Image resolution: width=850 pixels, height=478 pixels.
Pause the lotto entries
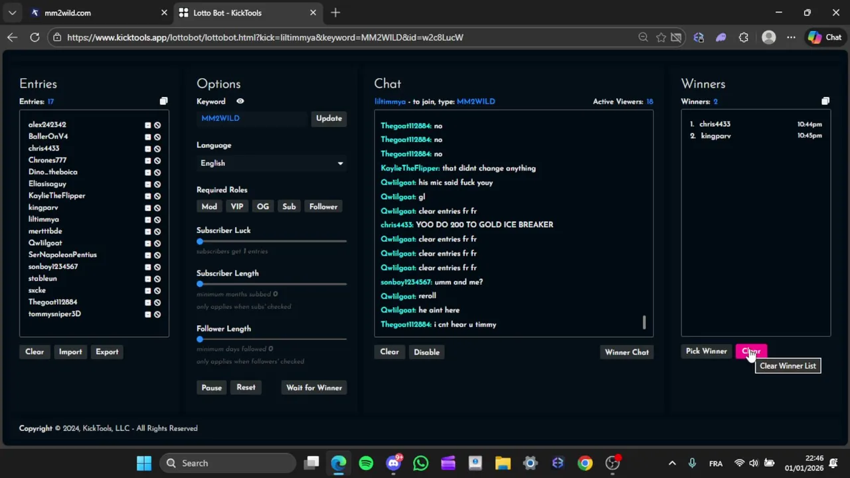point(212,388)
